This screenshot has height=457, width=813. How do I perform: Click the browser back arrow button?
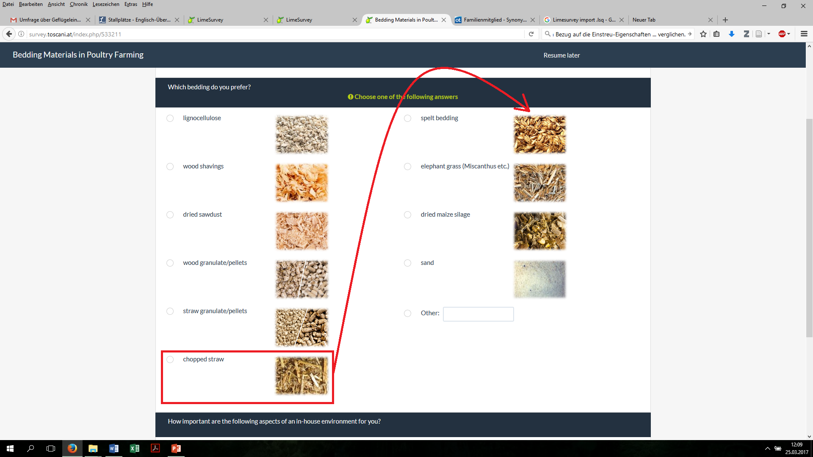[x=9, y=34]
